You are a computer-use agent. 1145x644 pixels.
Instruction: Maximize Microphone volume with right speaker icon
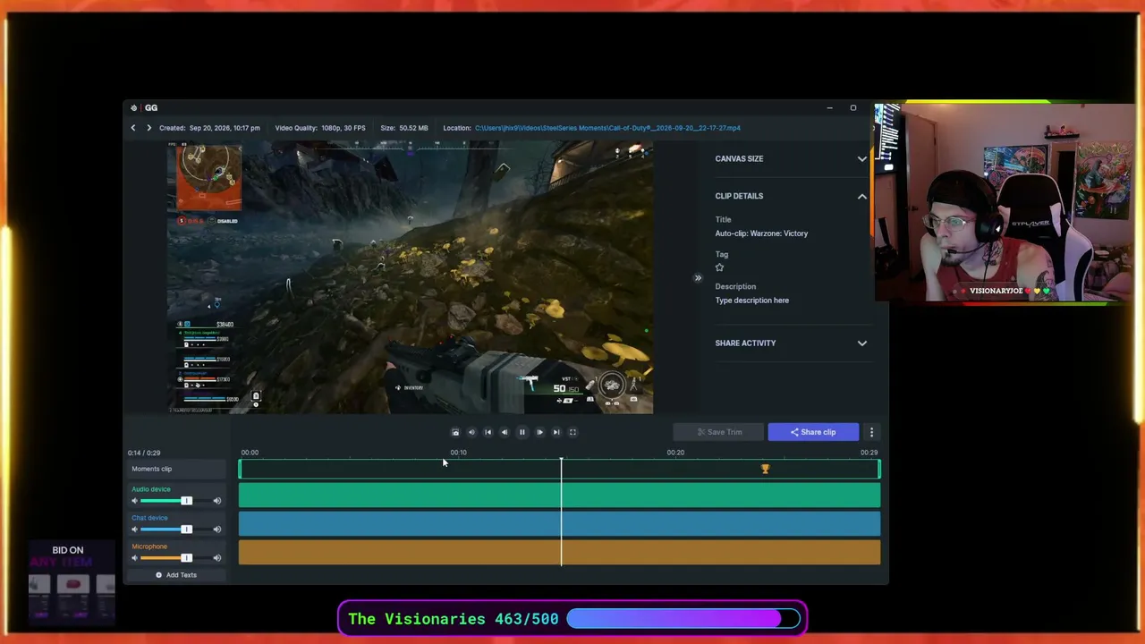click(216, 558)
